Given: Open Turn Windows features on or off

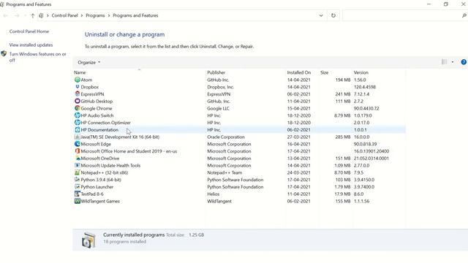Looking at the screenshot, I should tap(37, 57).
